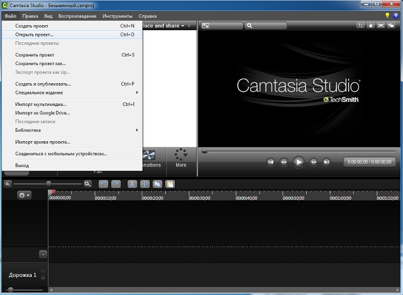403x295 pixels.
Task: Select Импорт из Google Drive... menu entry
Action: tap(72, 113)
